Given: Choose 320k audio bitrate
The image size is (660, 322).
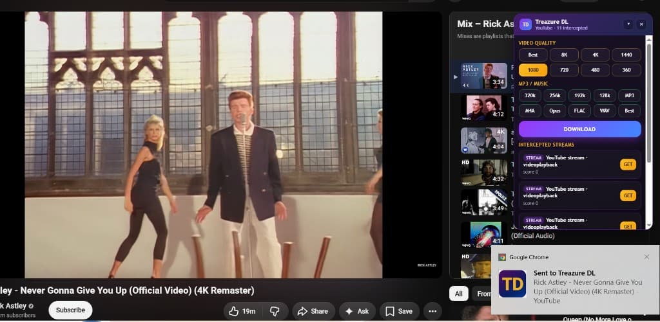Looking at the screenshot, I should 530,96.
